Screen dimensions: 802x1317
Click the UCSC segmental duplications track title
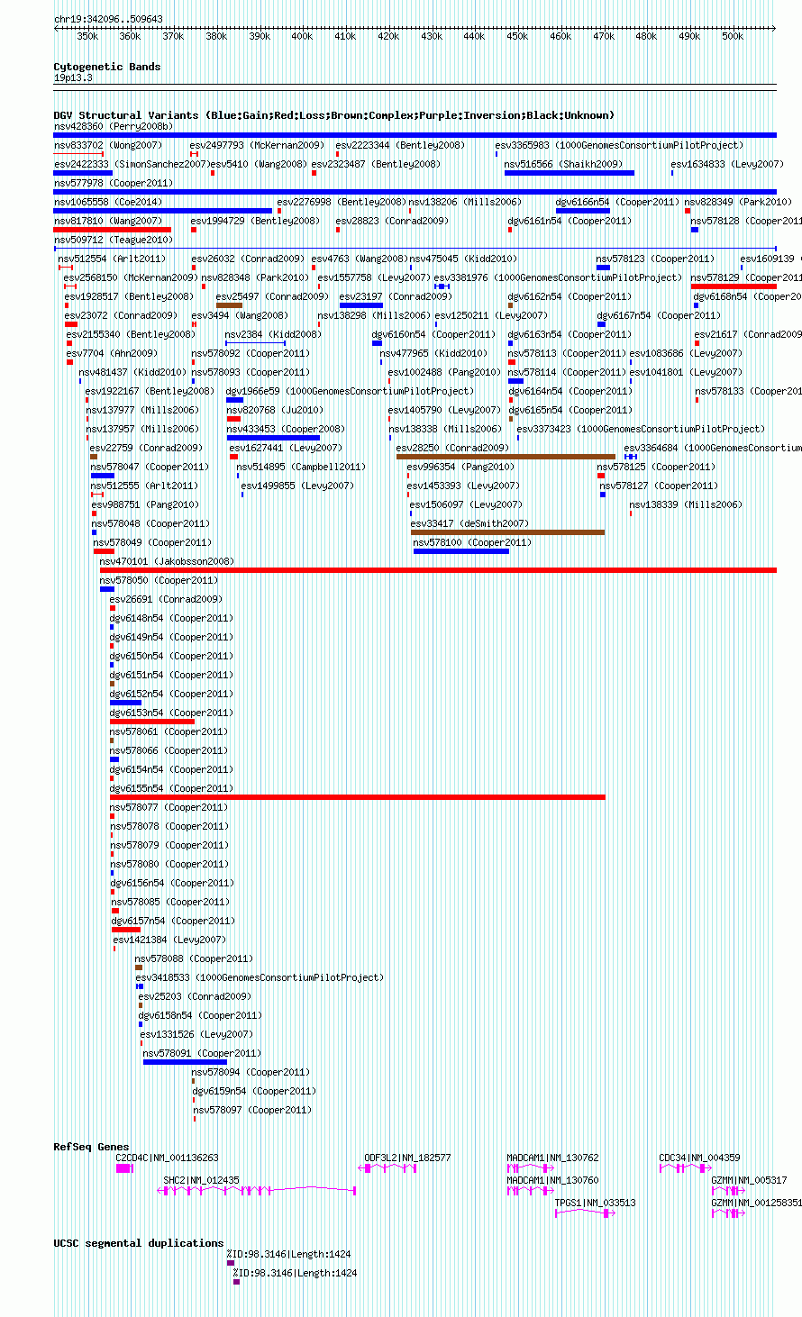(x=139, y=1243)
